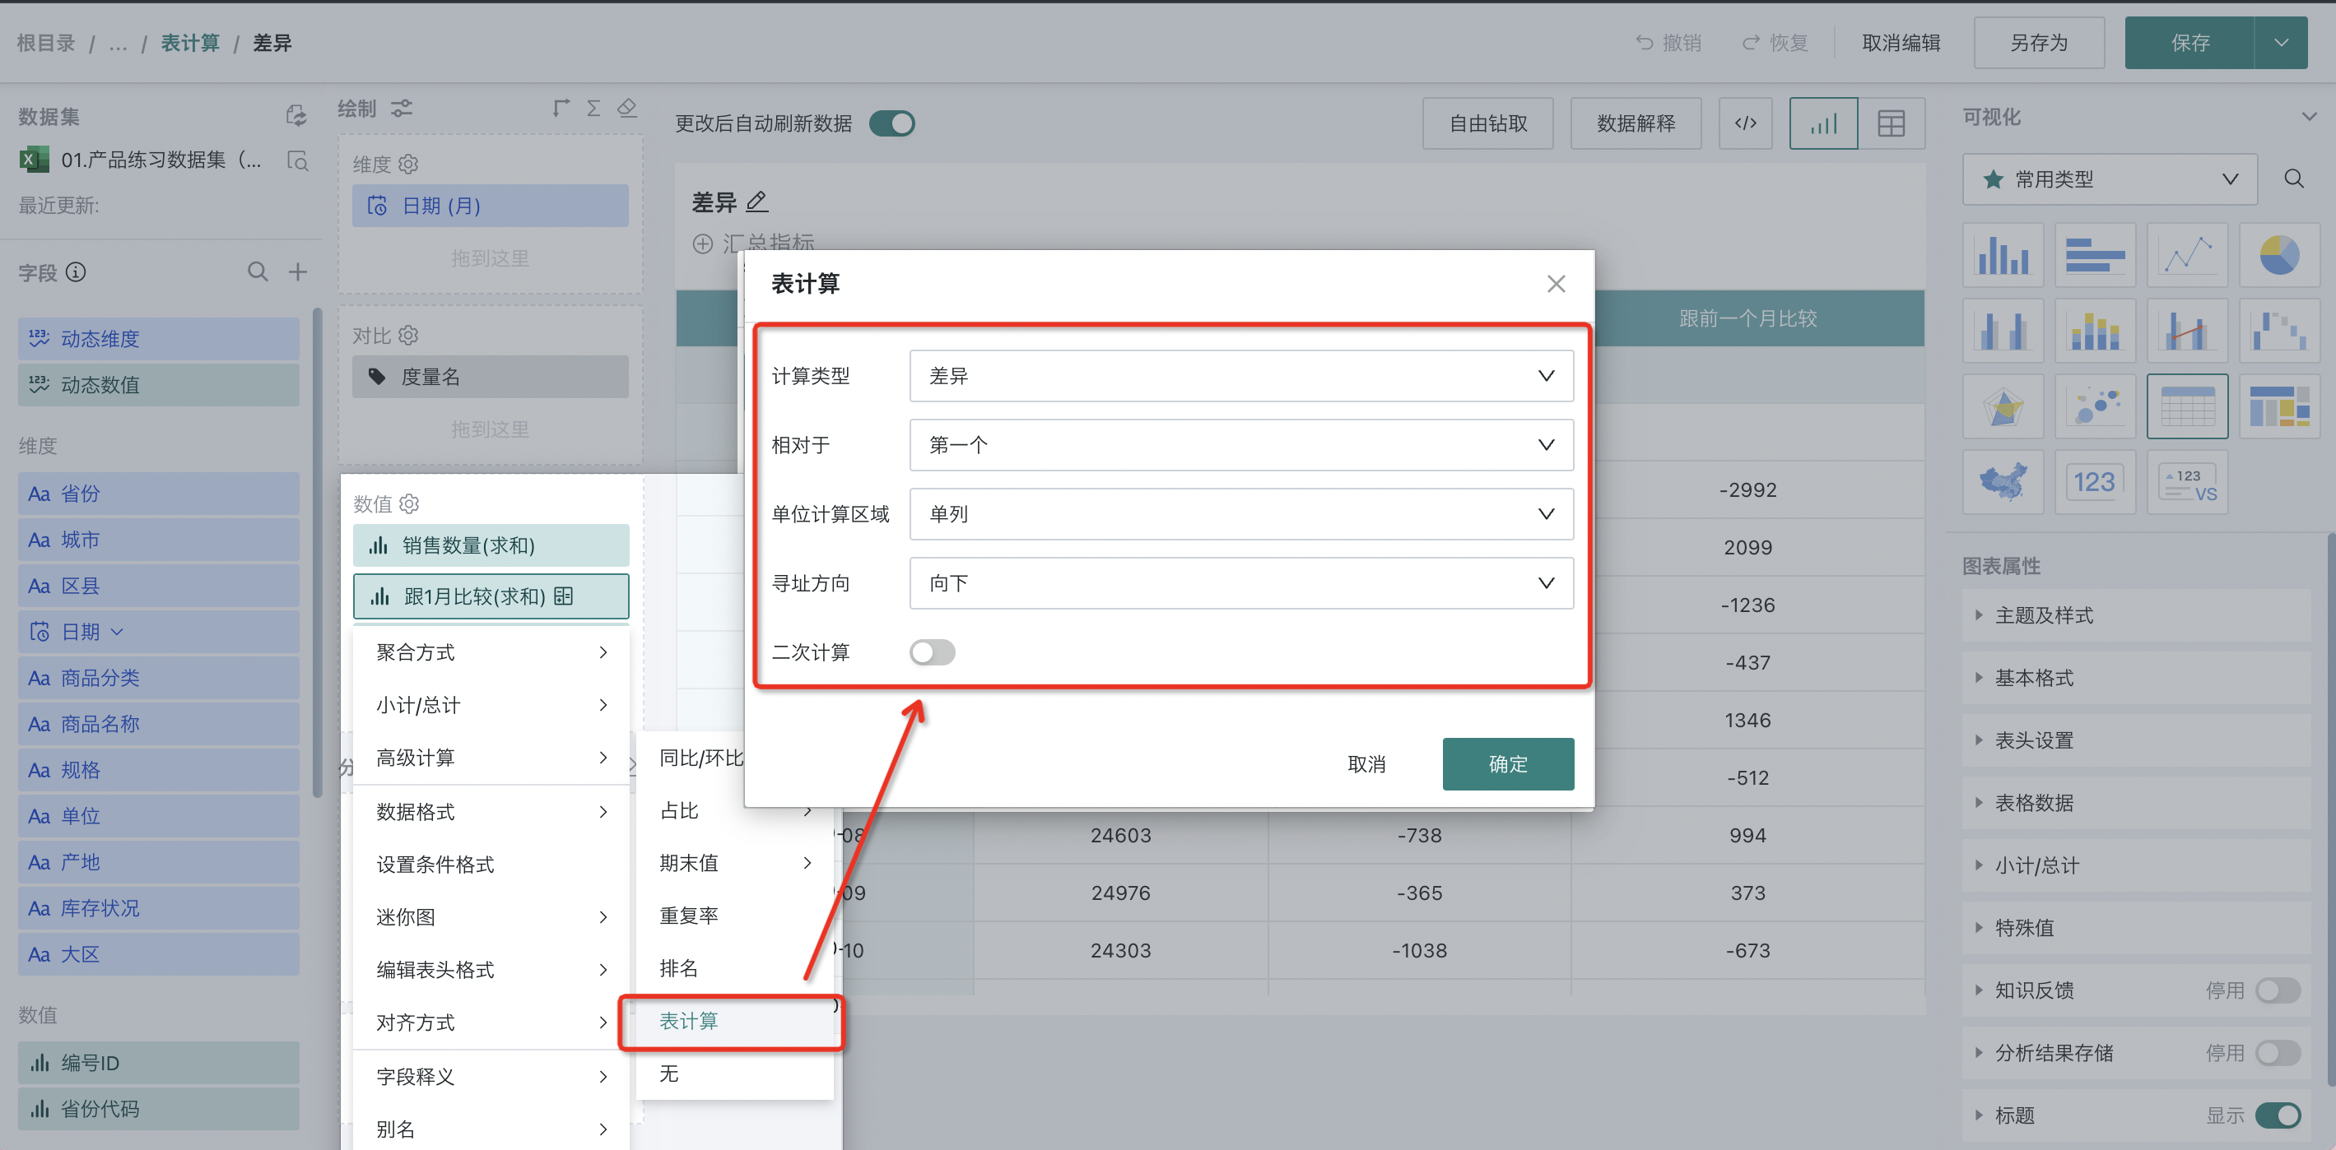Select the 销售数量(求和) value field
The height and width of the screenshot is (1150, 2336).
coord(490,545)
